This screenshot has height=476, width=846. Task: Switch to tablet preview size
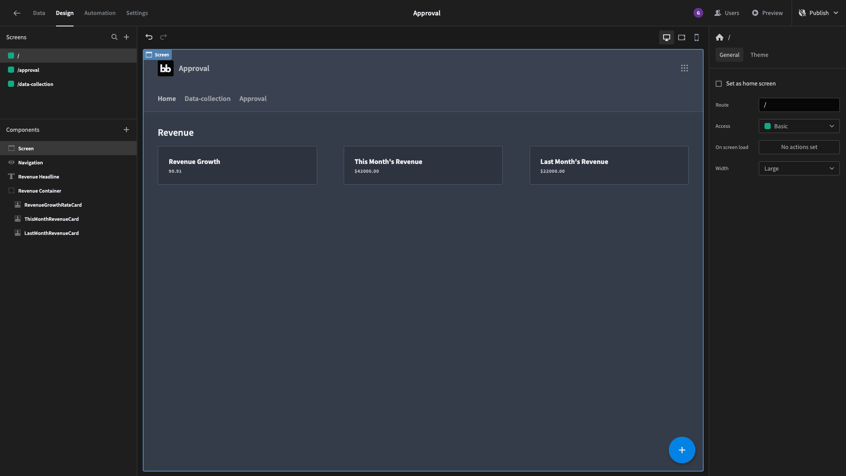click(x=682, y=37)
